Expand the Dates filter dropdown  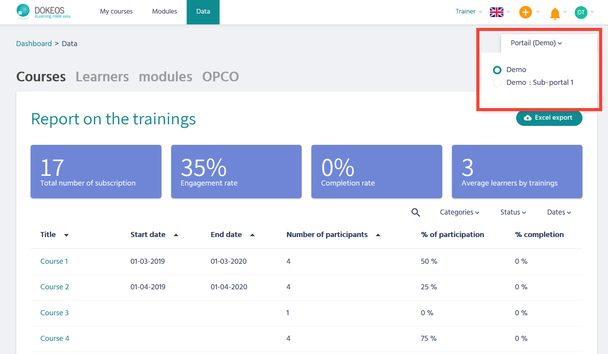[x=558, y=212]
